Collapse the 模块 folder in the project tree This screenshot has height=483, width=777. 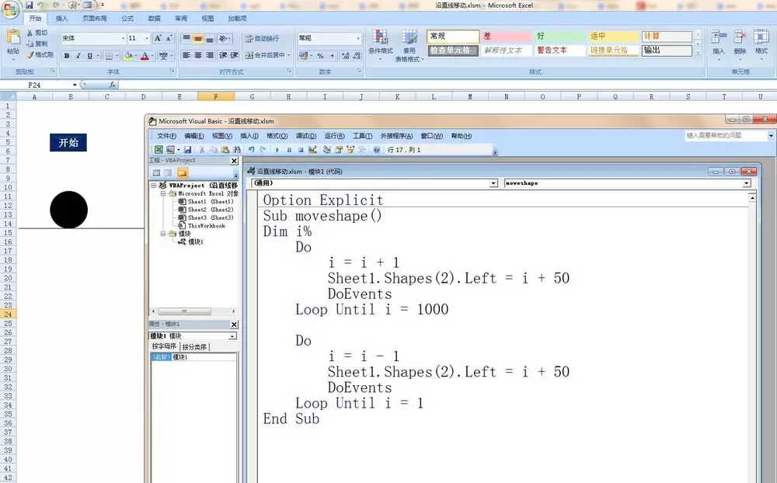click(163, 233)
